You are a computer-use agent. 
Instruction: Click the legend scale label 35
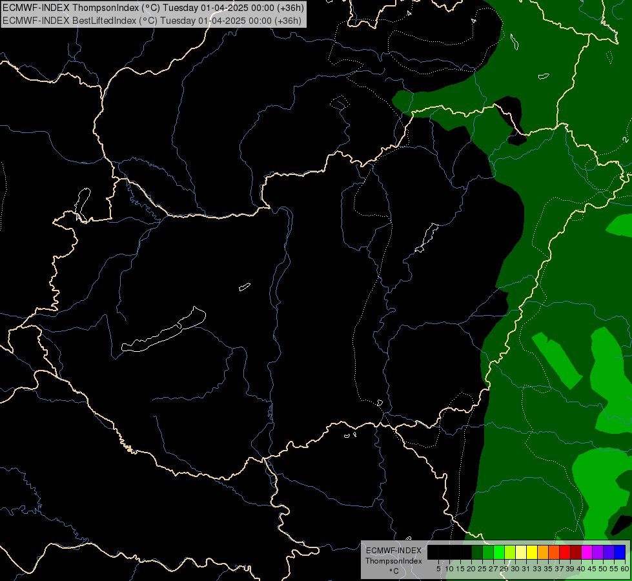(548, 569)
